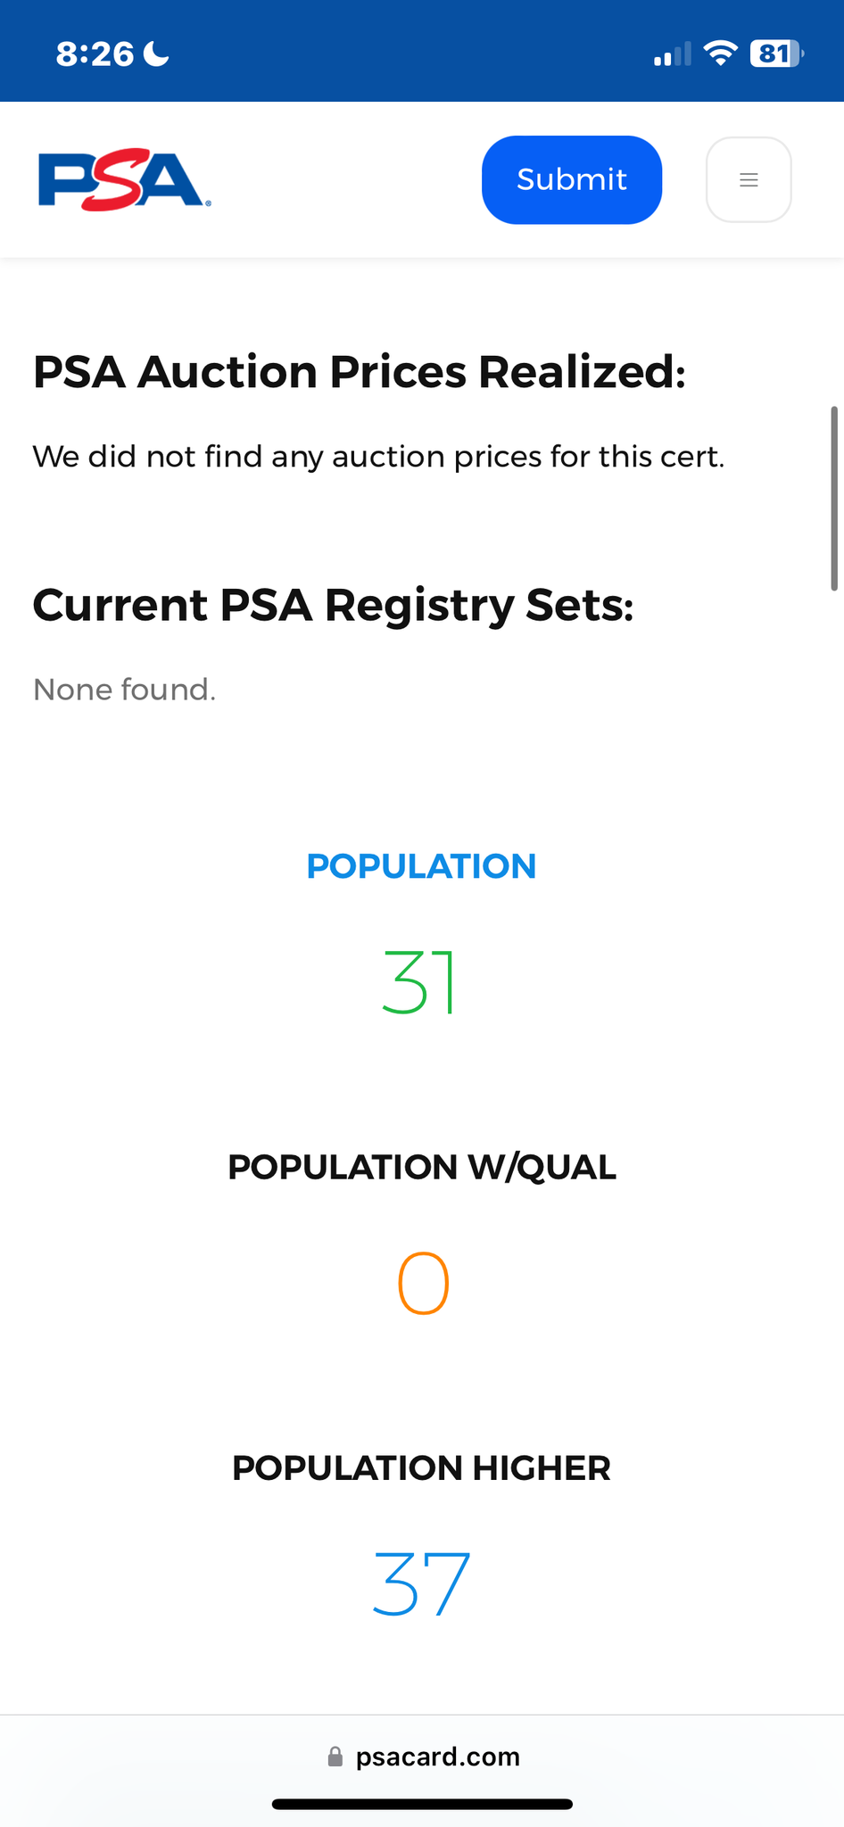Select the orange population w/qual count 0
The width and height of the screenshot is (844, 1827).
click(423, 1283)
